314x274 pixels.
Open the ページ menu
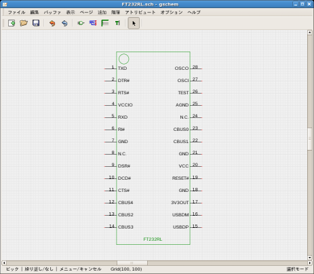click(x=86, y=12)
